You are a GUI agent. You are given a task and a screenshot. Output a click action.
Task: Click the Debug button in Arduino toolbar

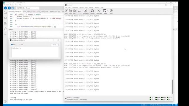[13, 8]
